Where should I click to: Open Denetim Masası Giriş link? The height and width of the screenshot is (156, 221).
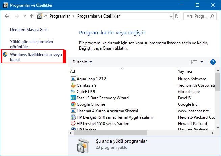[x=29, y=30]
